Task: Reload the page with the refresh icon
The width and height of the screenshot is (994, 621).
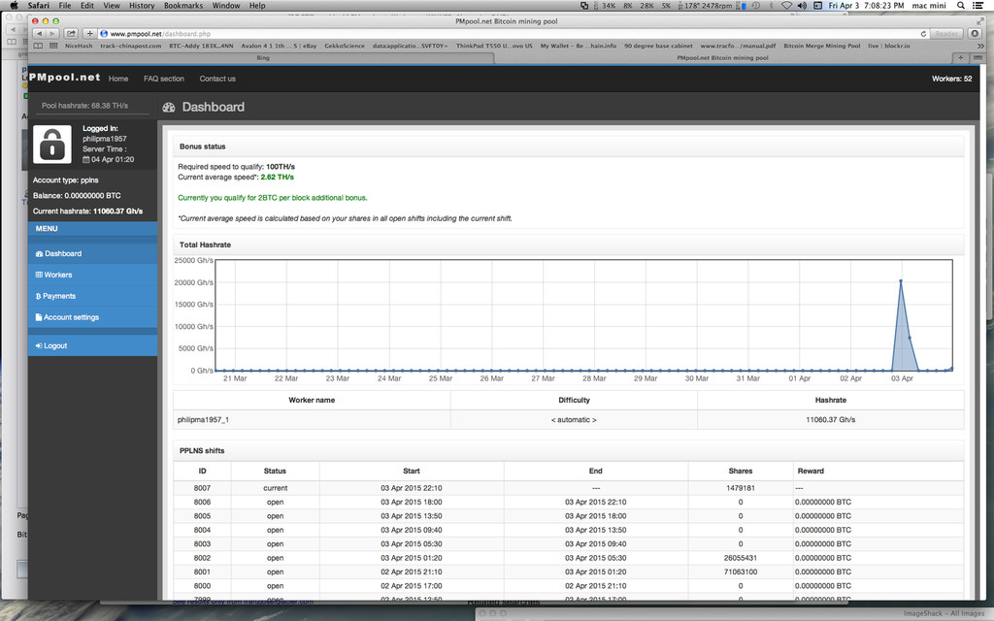Action: (x=923, y=34)
